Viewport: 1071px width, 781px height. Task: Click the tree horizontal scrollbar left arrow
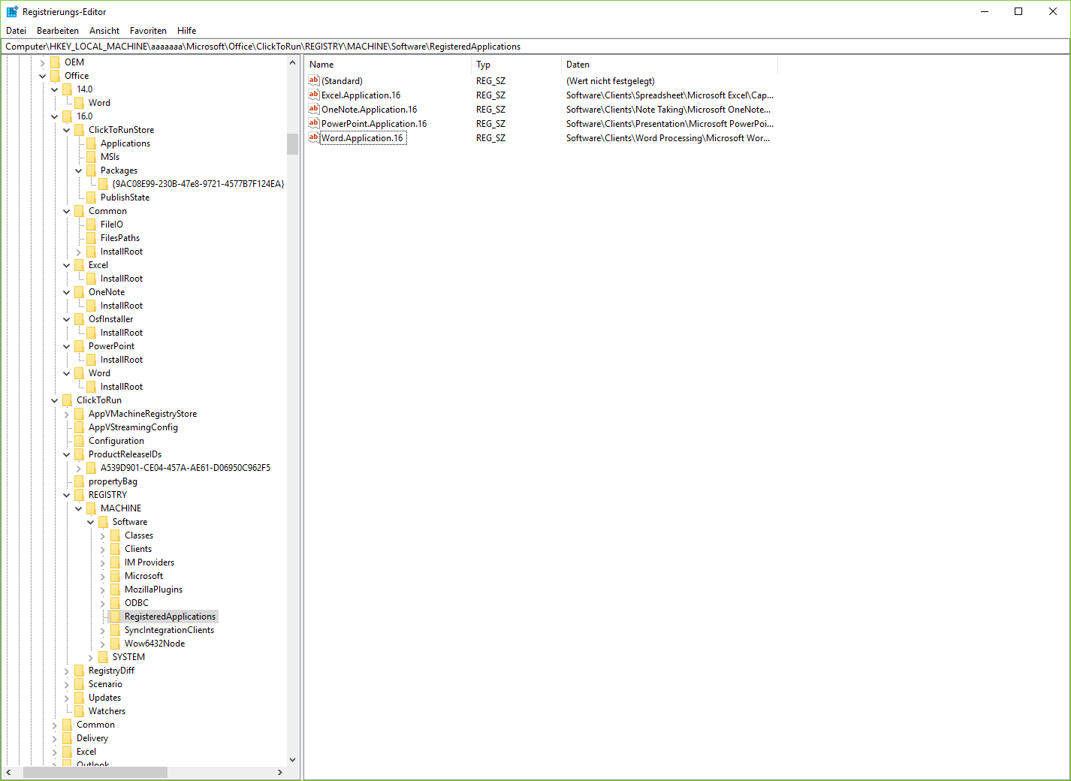8,772
